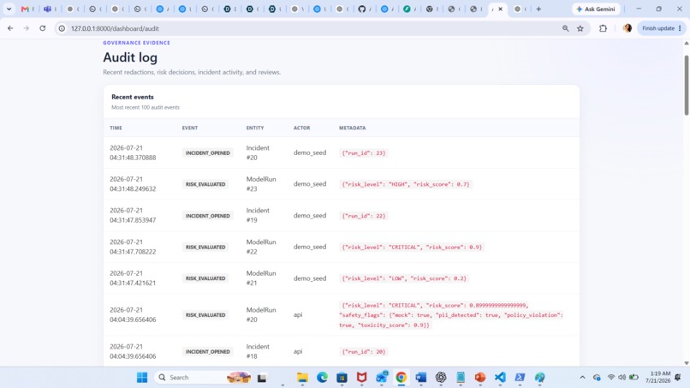
Task: Open Ask Gemini
Action: [x=597, y=9]
